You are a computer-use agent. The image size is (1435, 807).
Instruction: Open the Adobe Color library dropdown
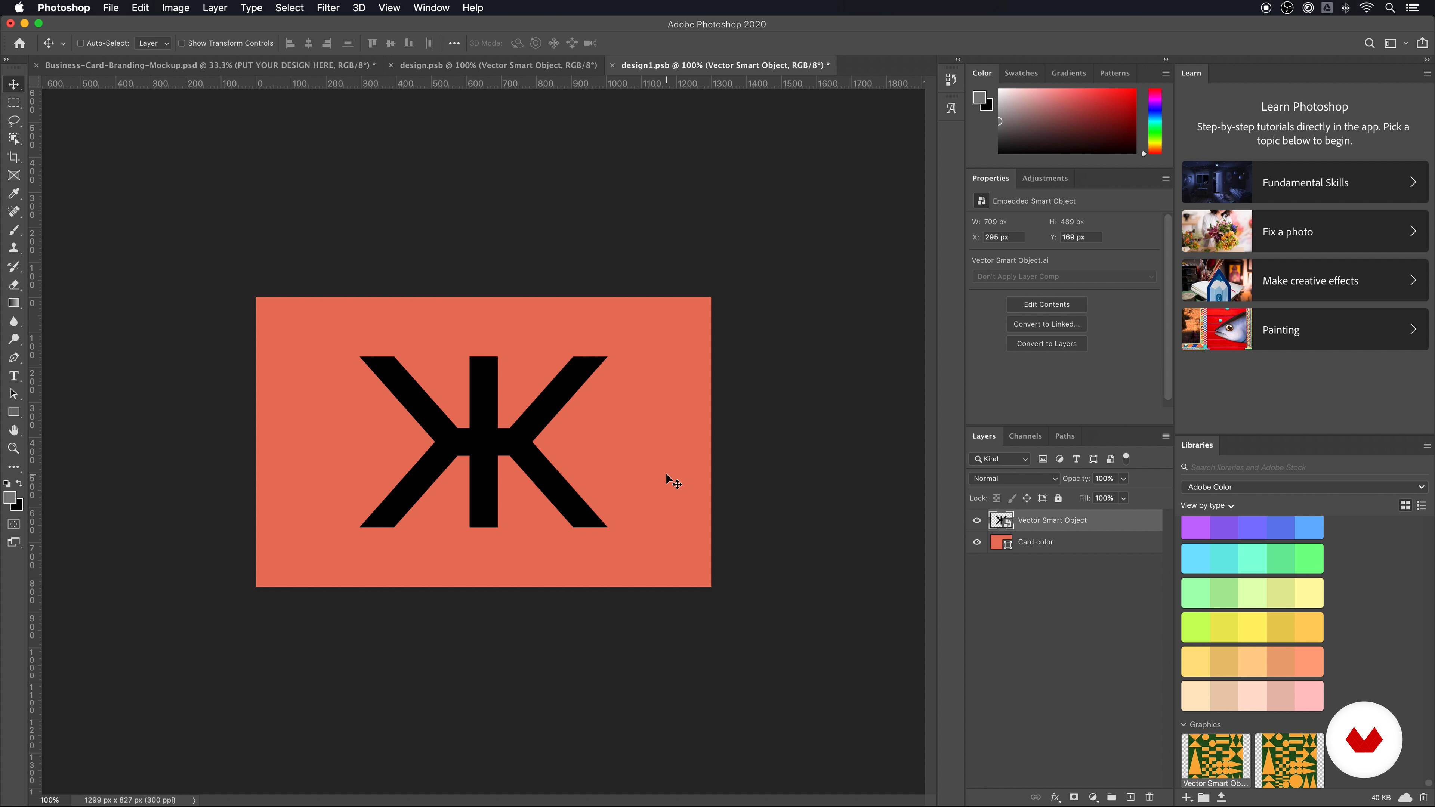tap(1303, 487)
